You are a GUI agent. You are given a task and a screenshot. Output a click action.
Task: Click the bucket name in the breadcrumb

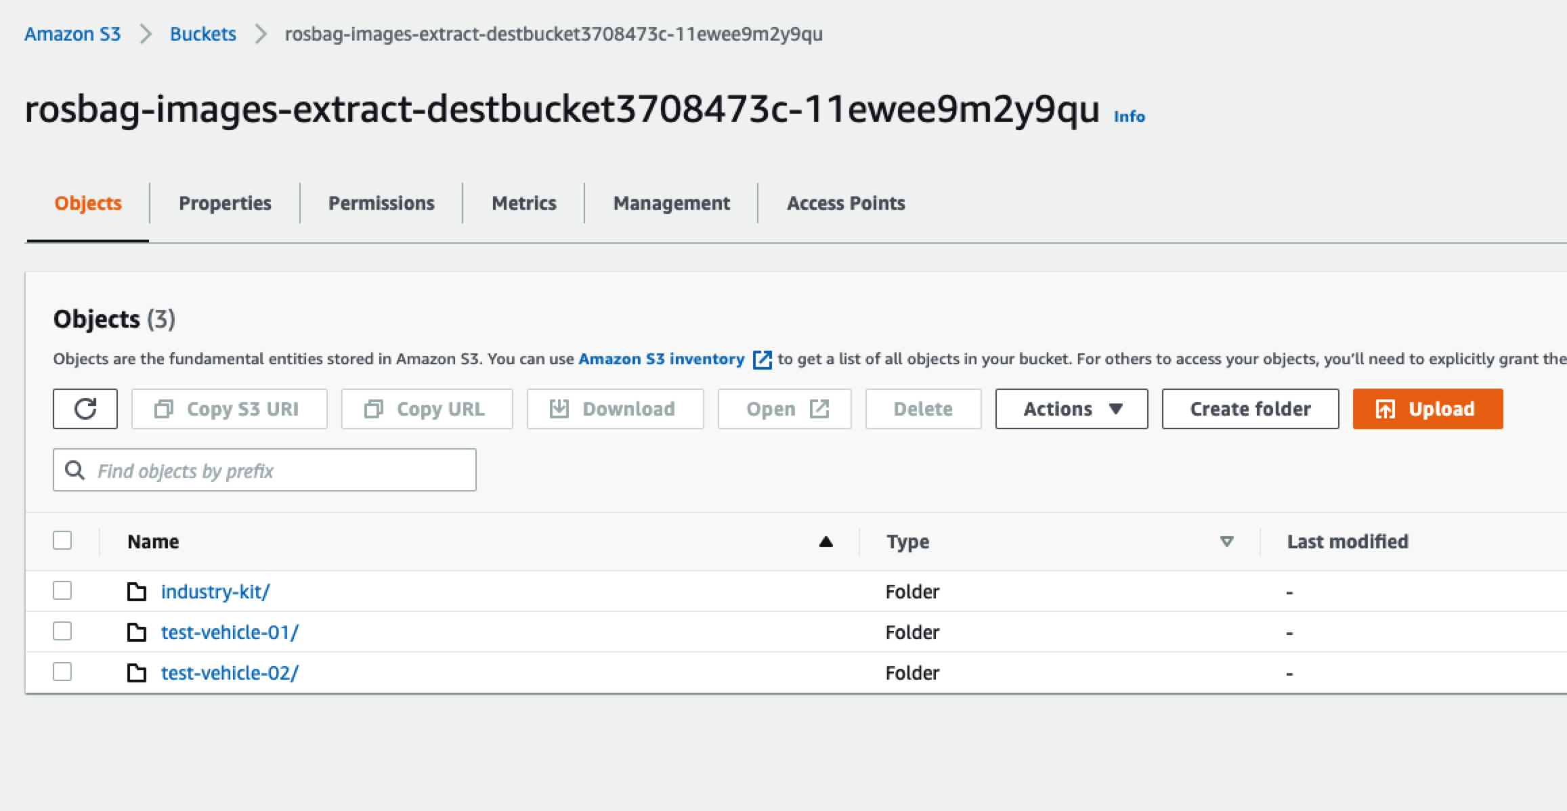point(554,34)
